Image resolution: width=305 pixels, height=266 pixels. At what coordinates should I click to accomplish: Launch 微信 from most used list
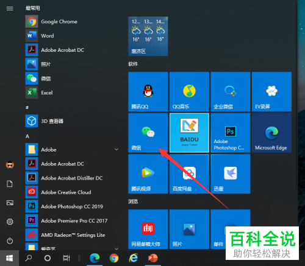pos(72,79)
